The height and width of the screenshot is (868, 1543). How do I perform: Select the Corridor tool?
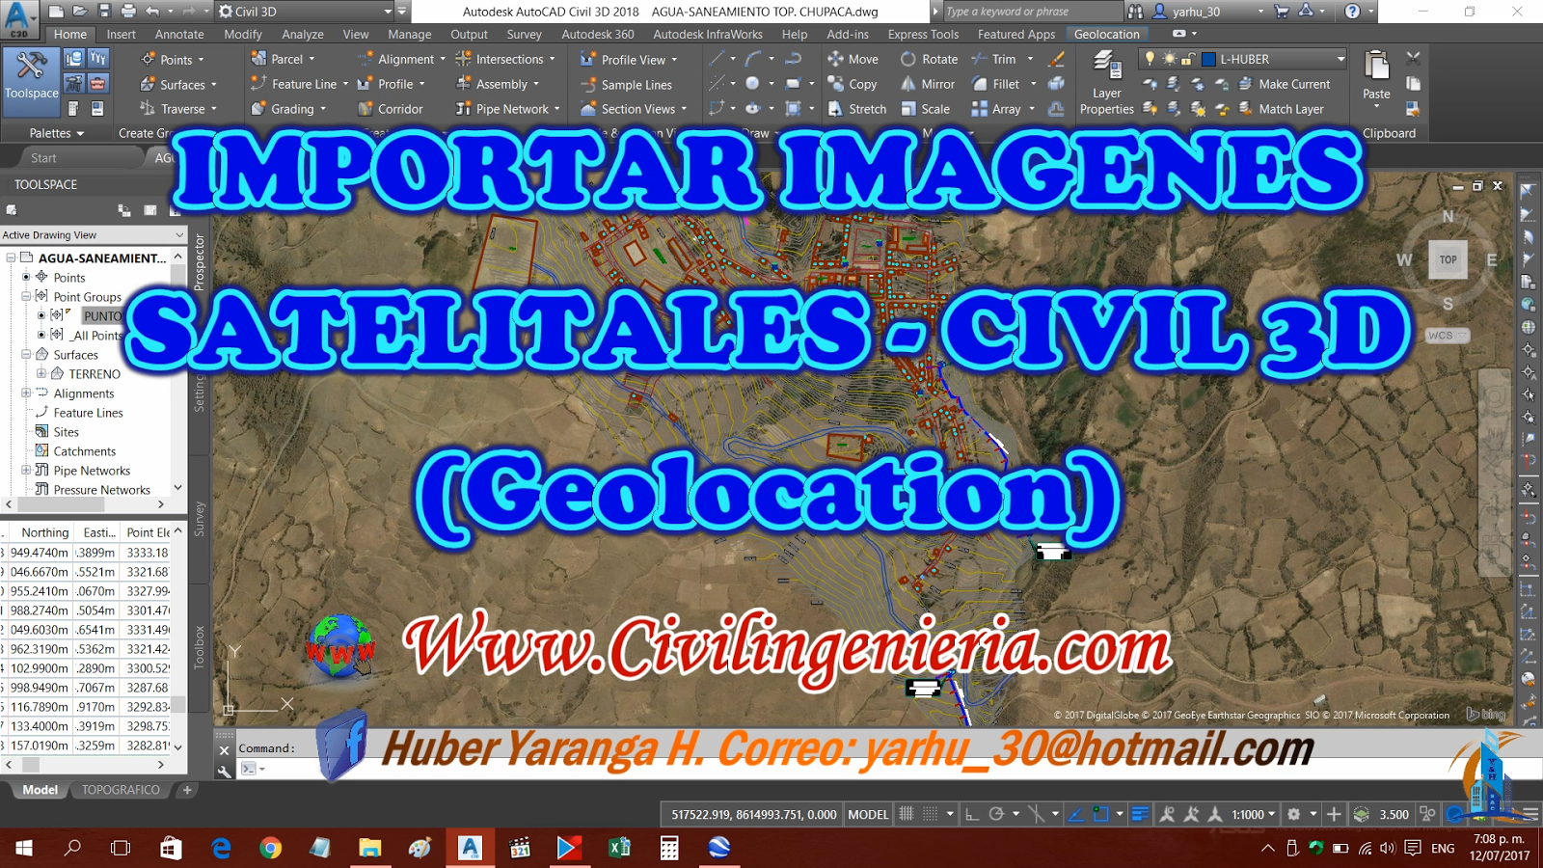(x=391, y=109)
